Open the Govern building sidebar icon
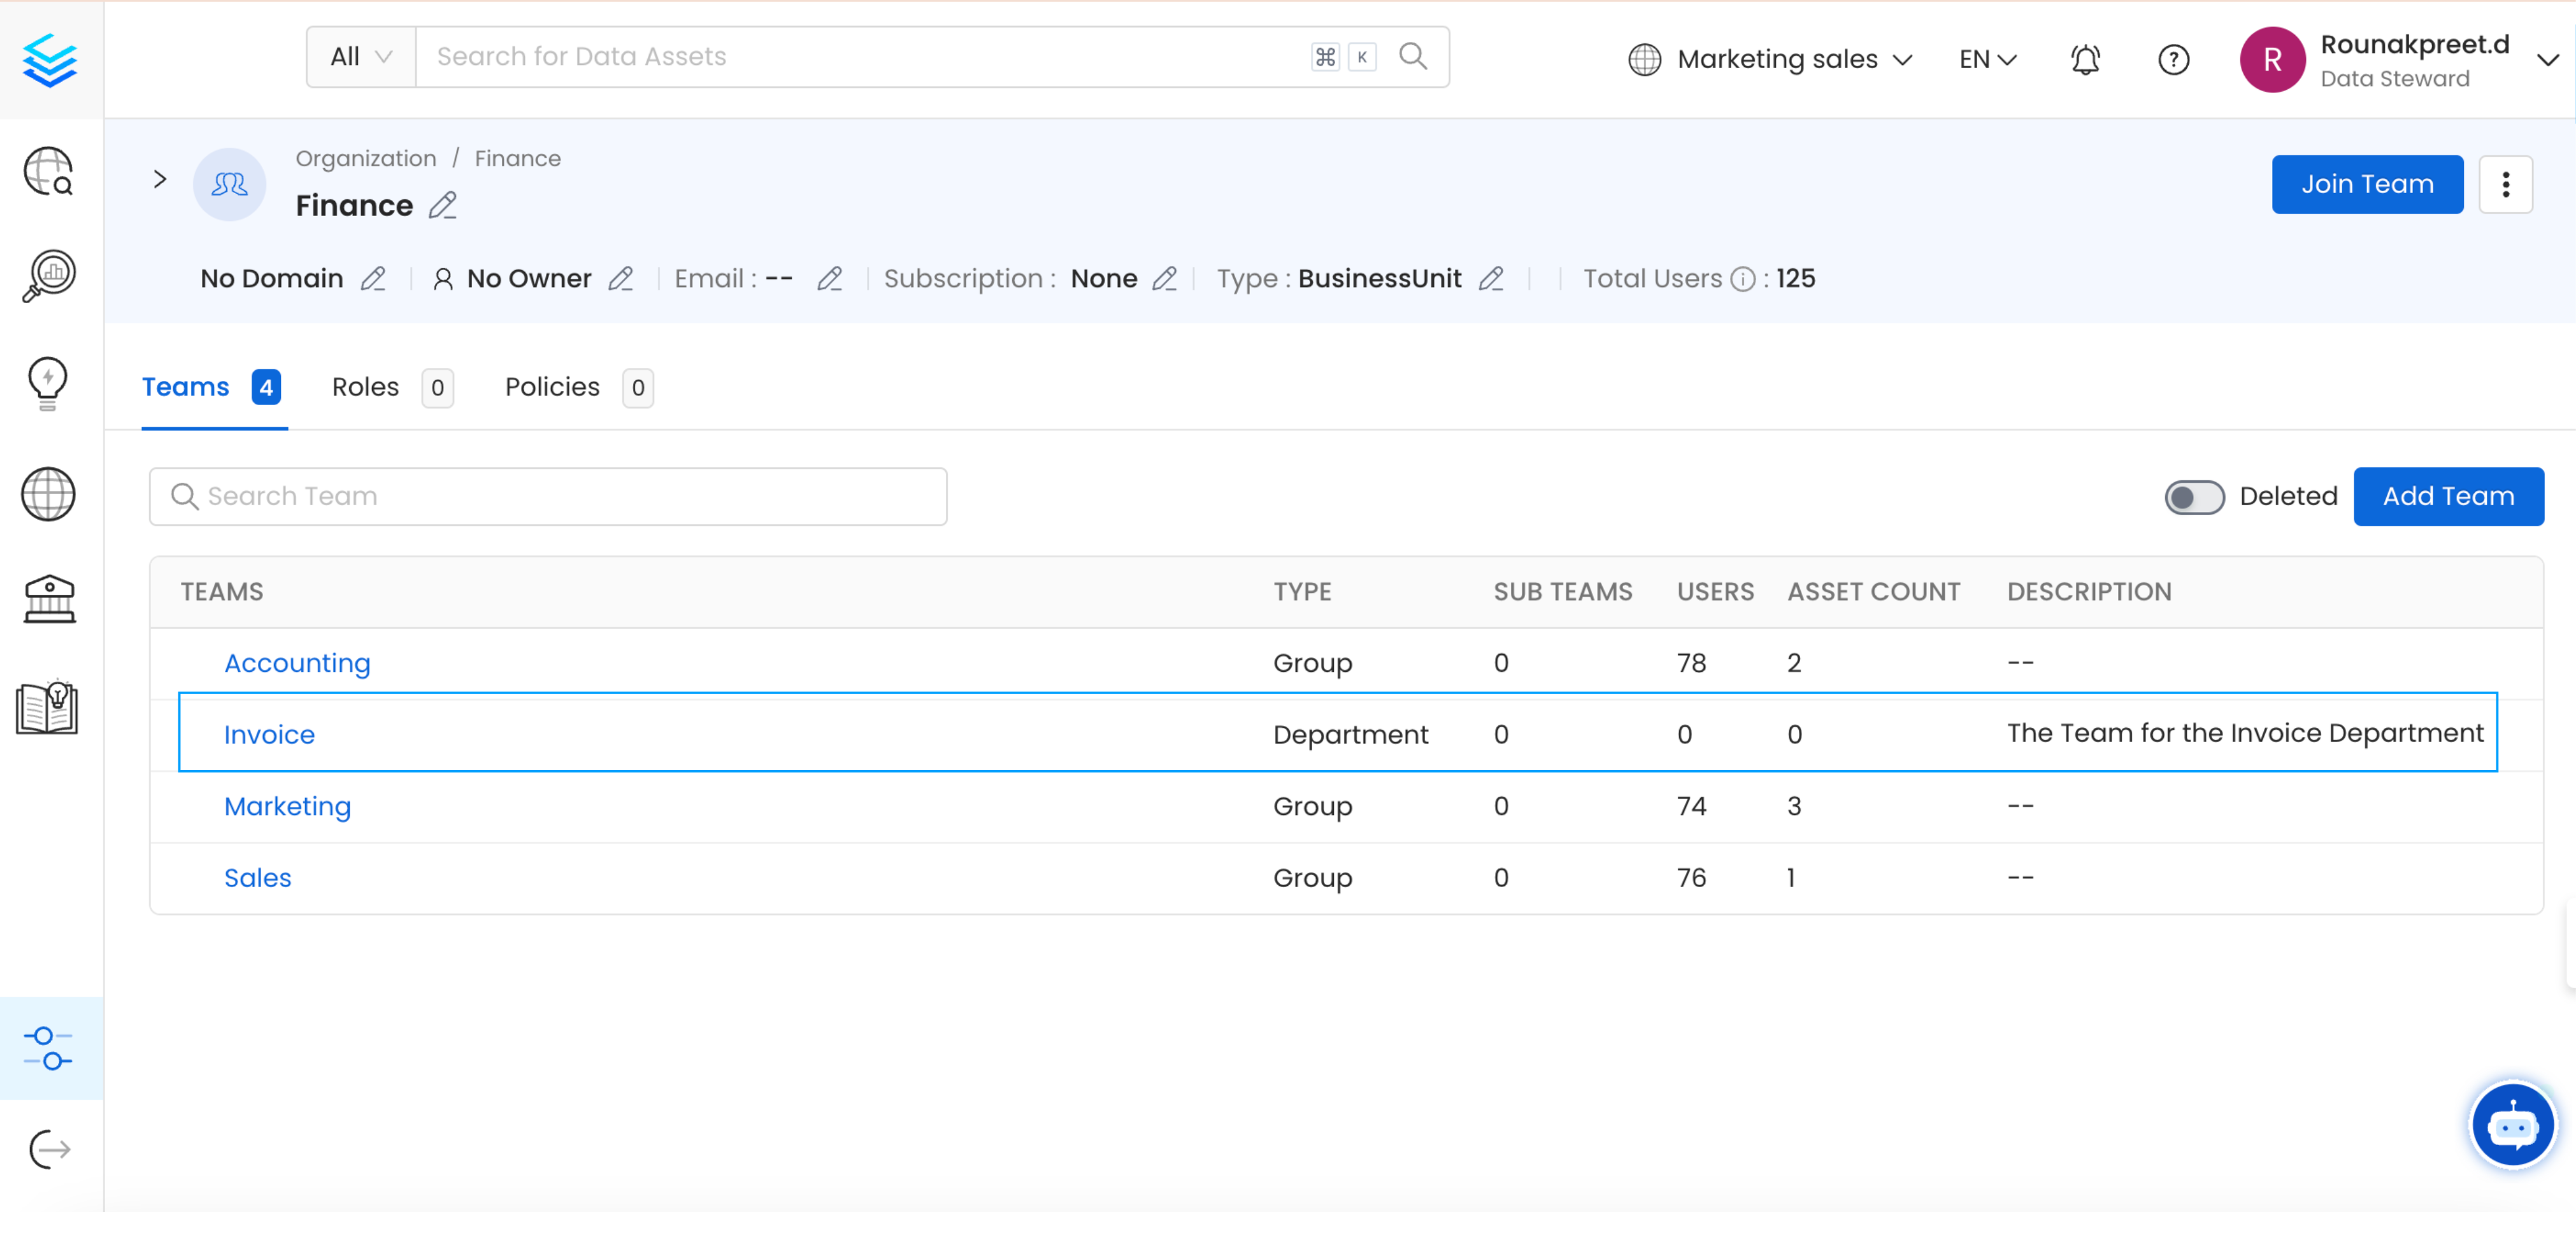Viewport: 2576px width, 1238px height. point(48,599)
